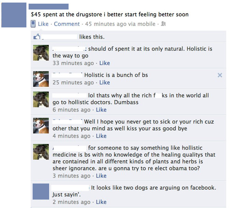Screen dimensions: 231x208
Task: Like the comment posted 3 minutes ago
Action: [x=101, y=176]
